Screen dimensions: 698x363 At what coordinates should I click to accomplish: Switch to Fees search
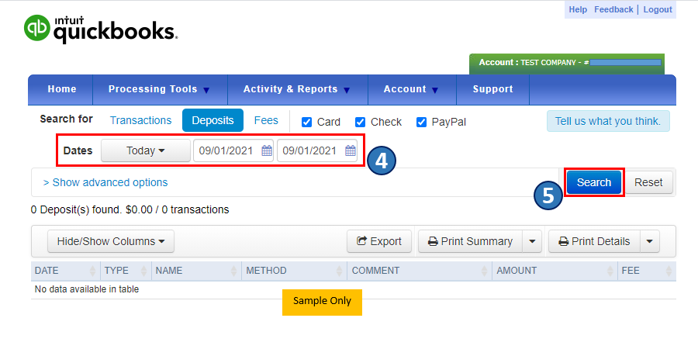(x=266, y=120)
